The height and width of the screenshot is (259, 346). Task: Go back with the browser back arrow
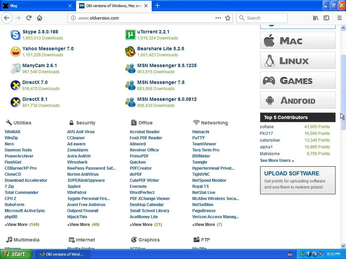(x=7, y=18)
